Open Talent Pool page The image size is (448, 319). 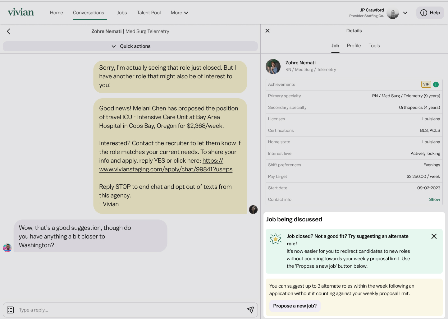click(149, 13)
